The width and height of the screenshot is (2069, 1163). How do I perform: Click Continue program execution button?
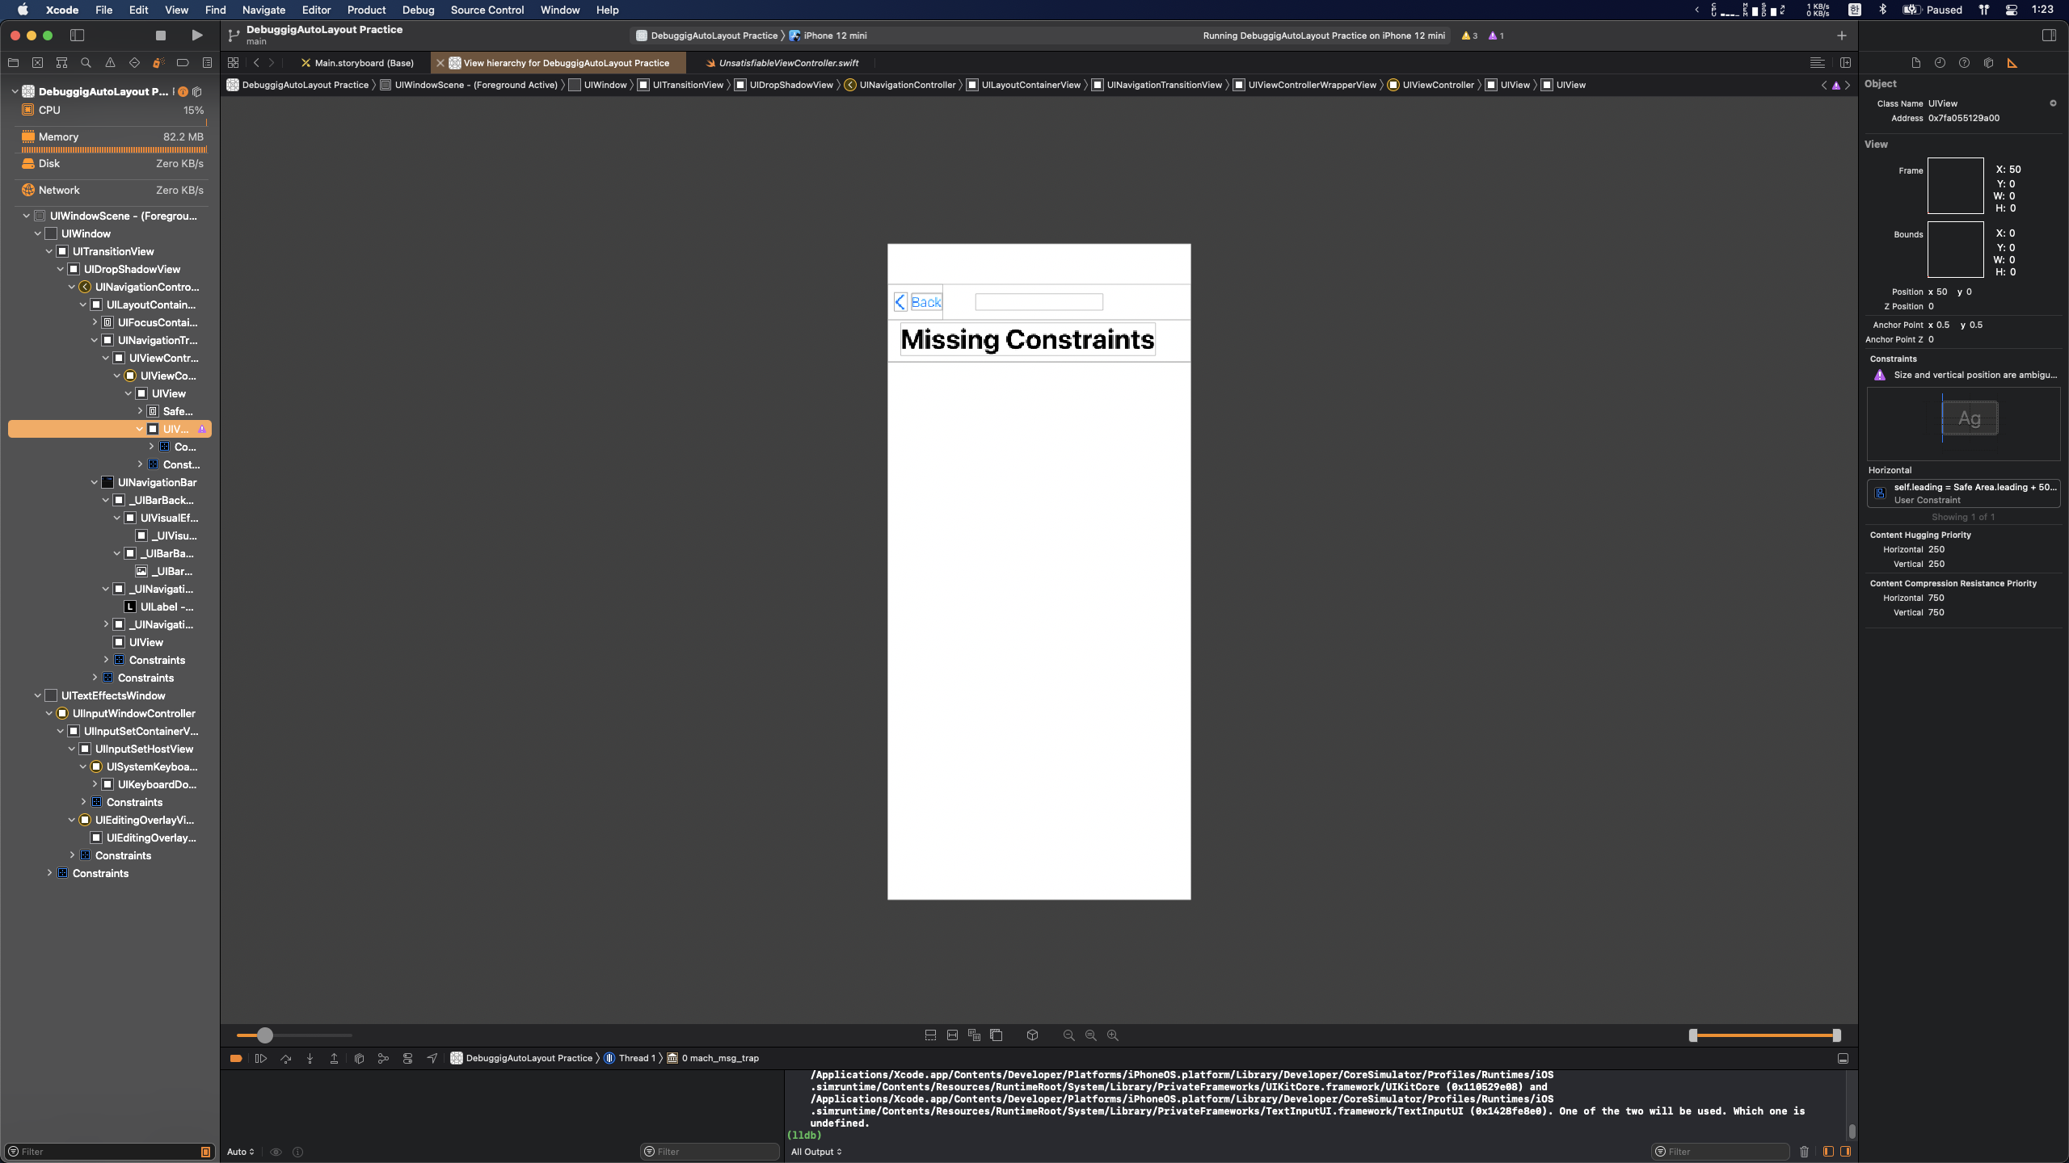[260, 1058]
